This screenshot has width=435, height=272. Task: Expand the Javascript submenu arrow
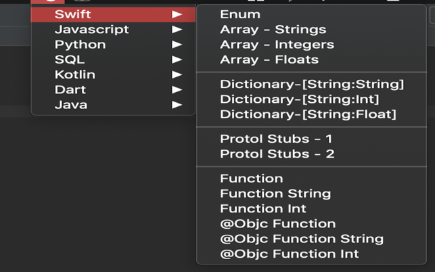[177, 29]
